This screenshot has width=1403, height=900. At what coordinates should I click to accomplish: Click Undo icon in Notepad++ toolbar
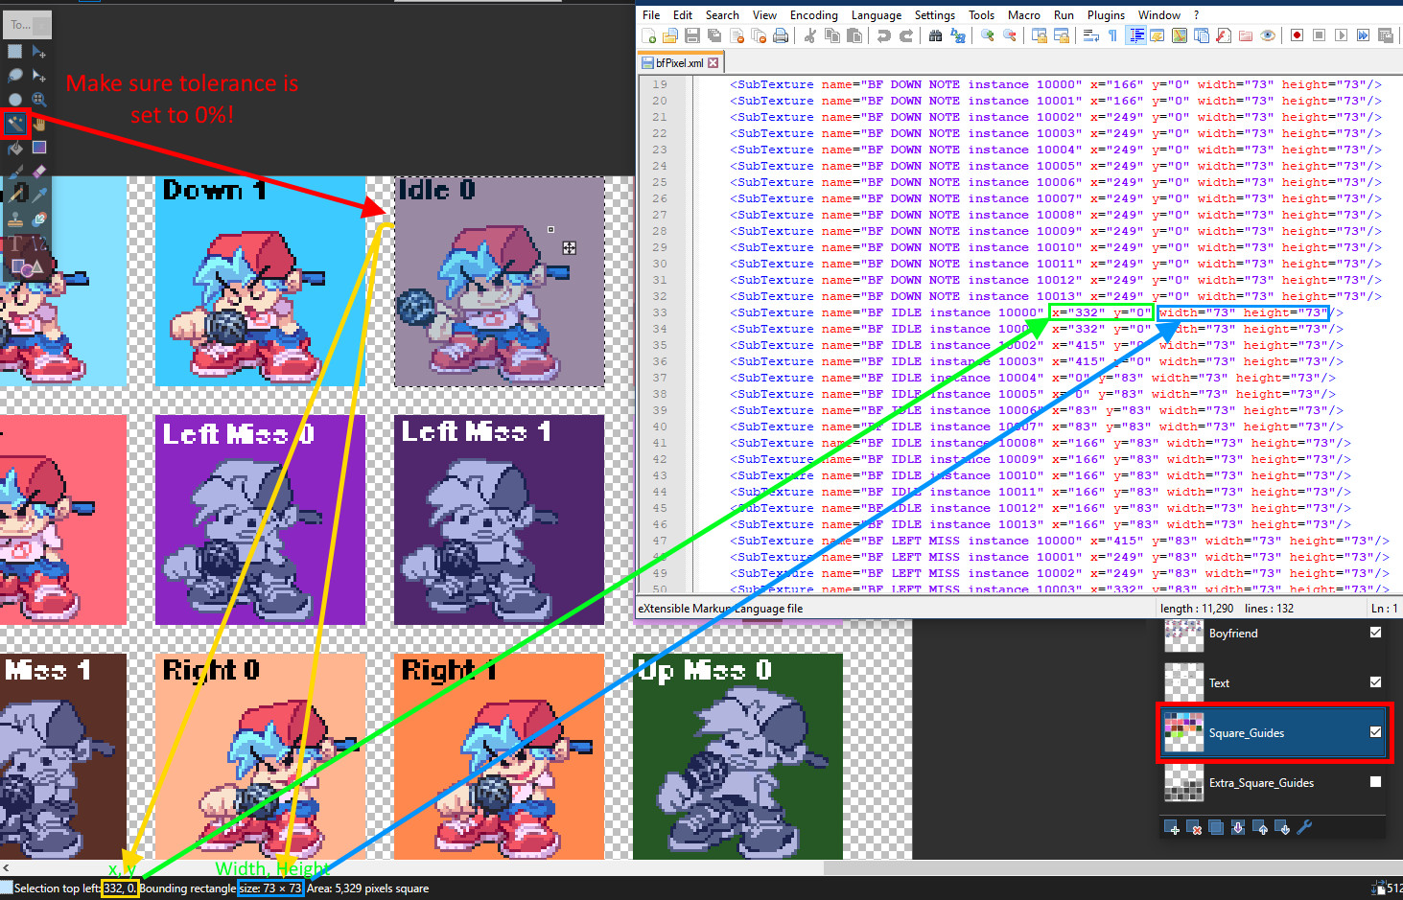click(883, 35)
